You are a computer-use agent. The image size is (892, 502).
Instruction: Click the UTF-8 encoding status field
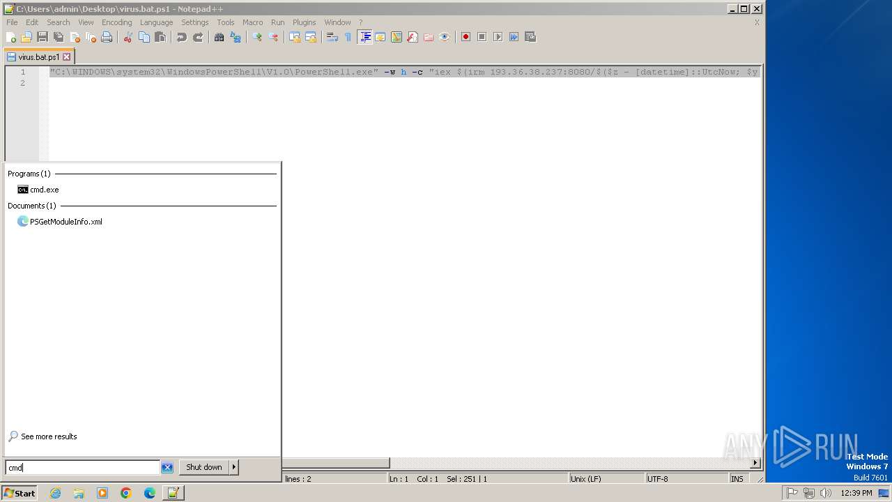pos(686,479)
